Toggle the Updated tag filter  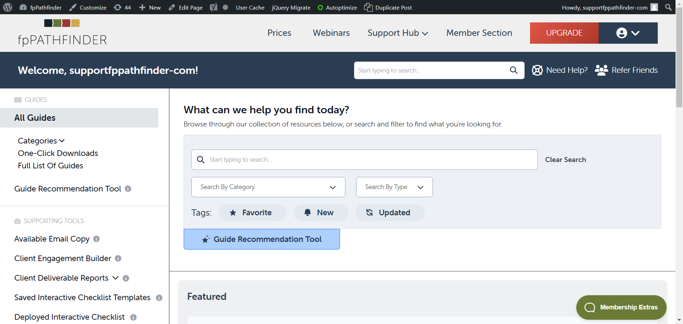point(390,213)
